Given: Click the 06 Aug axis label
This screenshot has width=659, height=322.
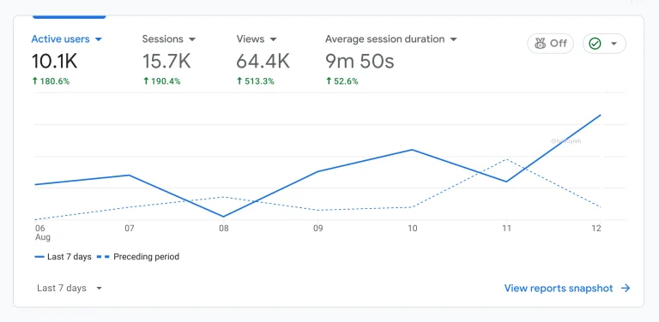Looking at the screenshot, I should tap(42, 233).
